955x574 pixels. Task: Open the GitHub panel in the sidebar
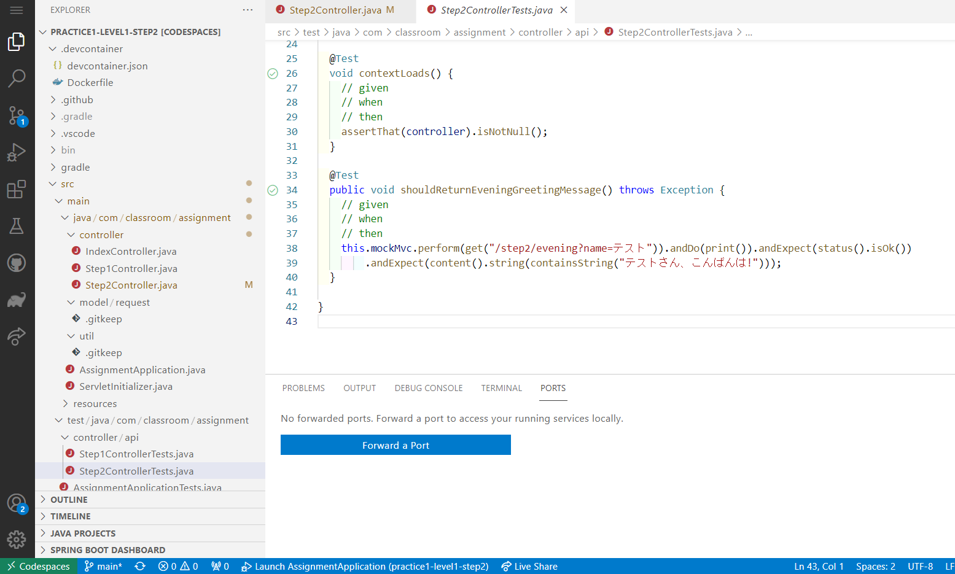pos(17,263)
